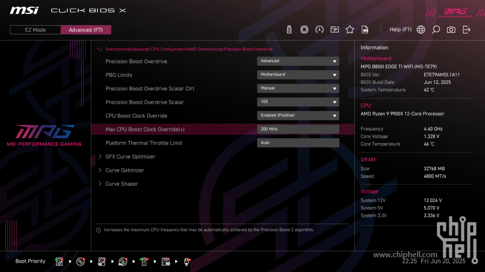Click the Voltage heading in Information panel

[x=369, y=191]
